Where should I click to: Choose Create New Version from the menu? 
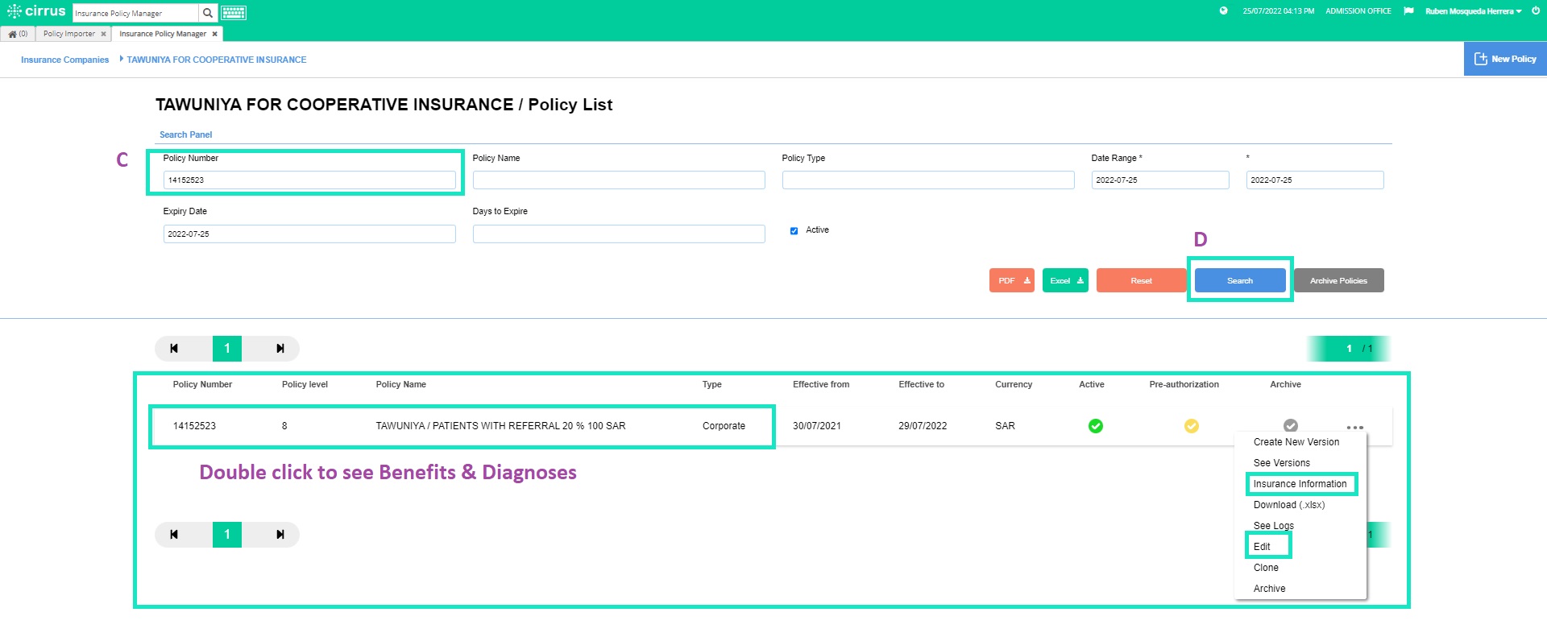pos(1296,442)
